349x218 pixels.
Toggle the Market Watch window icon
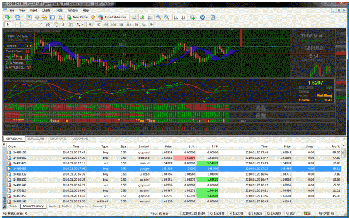pos(30,17)
